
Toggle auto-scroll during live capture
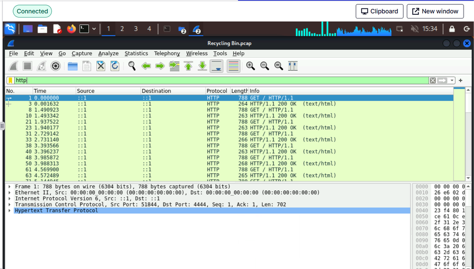pyautogui.click(x=217, y=66)
